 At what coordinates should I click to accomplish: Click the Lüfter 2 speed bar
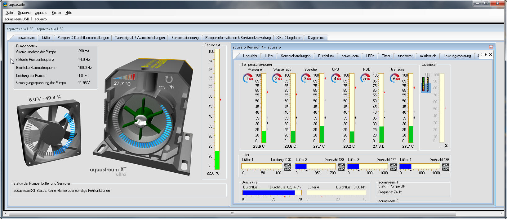click(x=315, y=166)
